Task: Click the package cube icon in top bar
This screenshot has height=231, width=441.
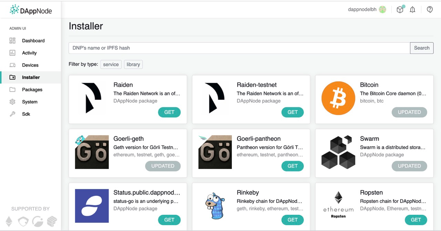Action: point(400,10)
